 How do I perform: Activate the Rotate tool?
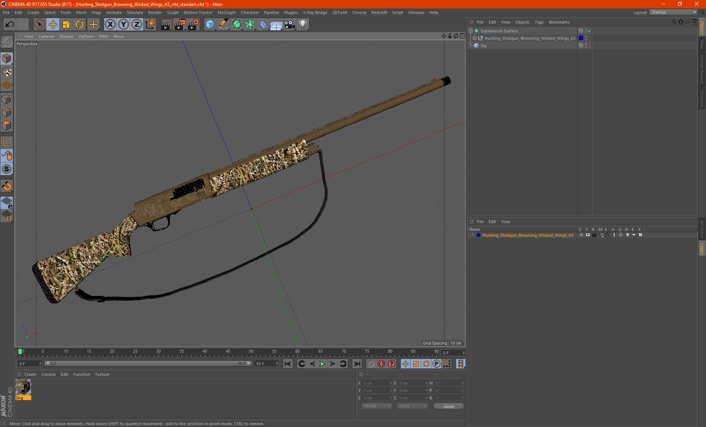[x=79, y=25]
